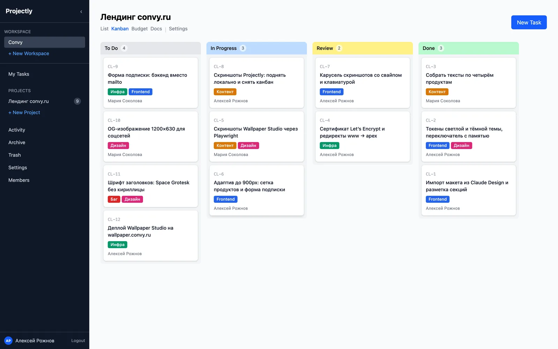Click the 9 task count badge in sidebar
558x349 pixels.
(x=77, y=101)
